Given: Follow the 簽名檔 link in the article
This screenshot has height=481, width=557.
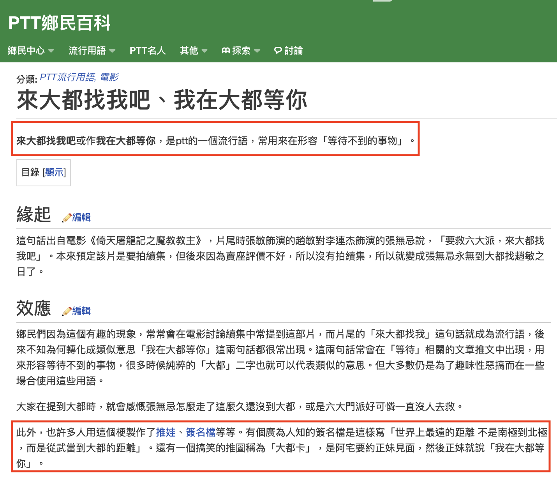Looking at the screenshot, I should click(201, 432).
